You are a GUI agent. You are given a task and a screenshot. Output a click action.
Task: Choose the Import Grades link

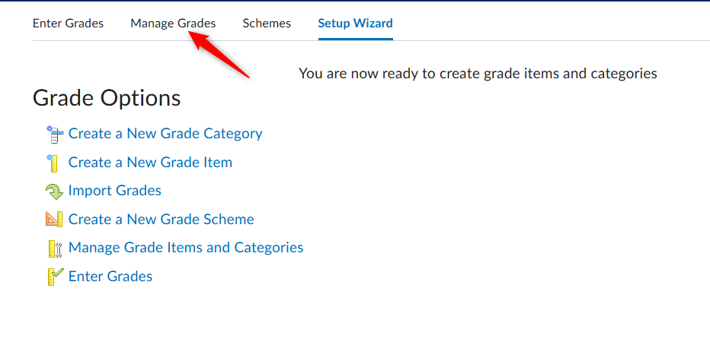click(114, 191)
